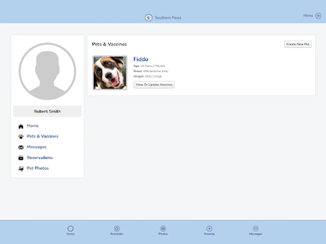Click the Create New Pet button

tap(298, 44)
